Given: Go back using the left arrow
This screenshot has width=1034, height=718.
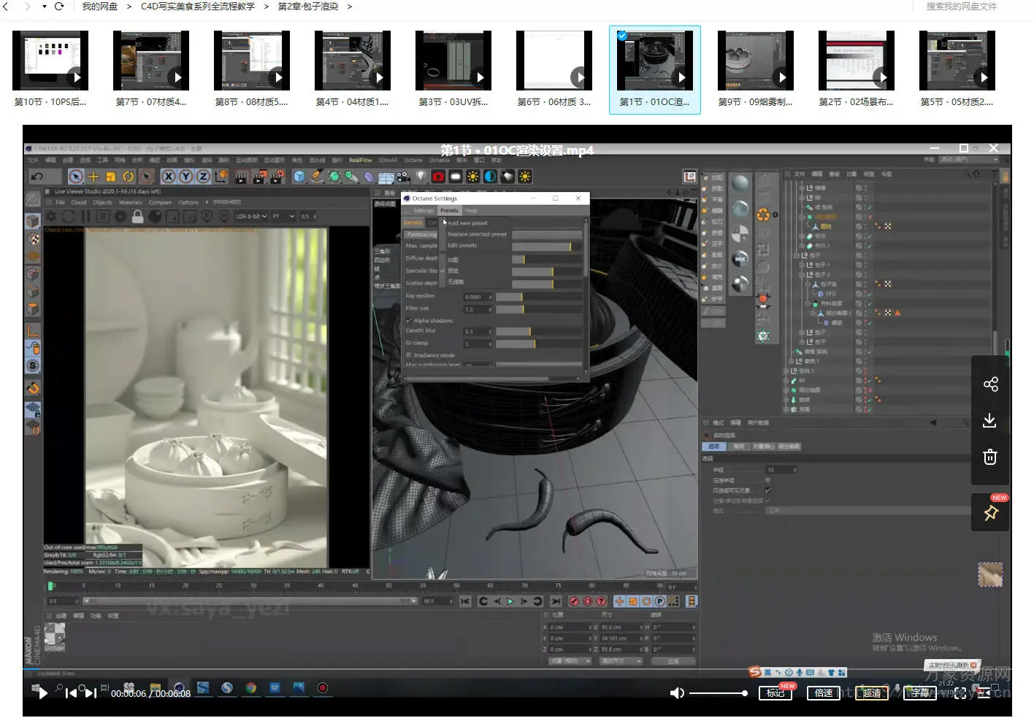Looking at the screenshot, I should point(6,7).
